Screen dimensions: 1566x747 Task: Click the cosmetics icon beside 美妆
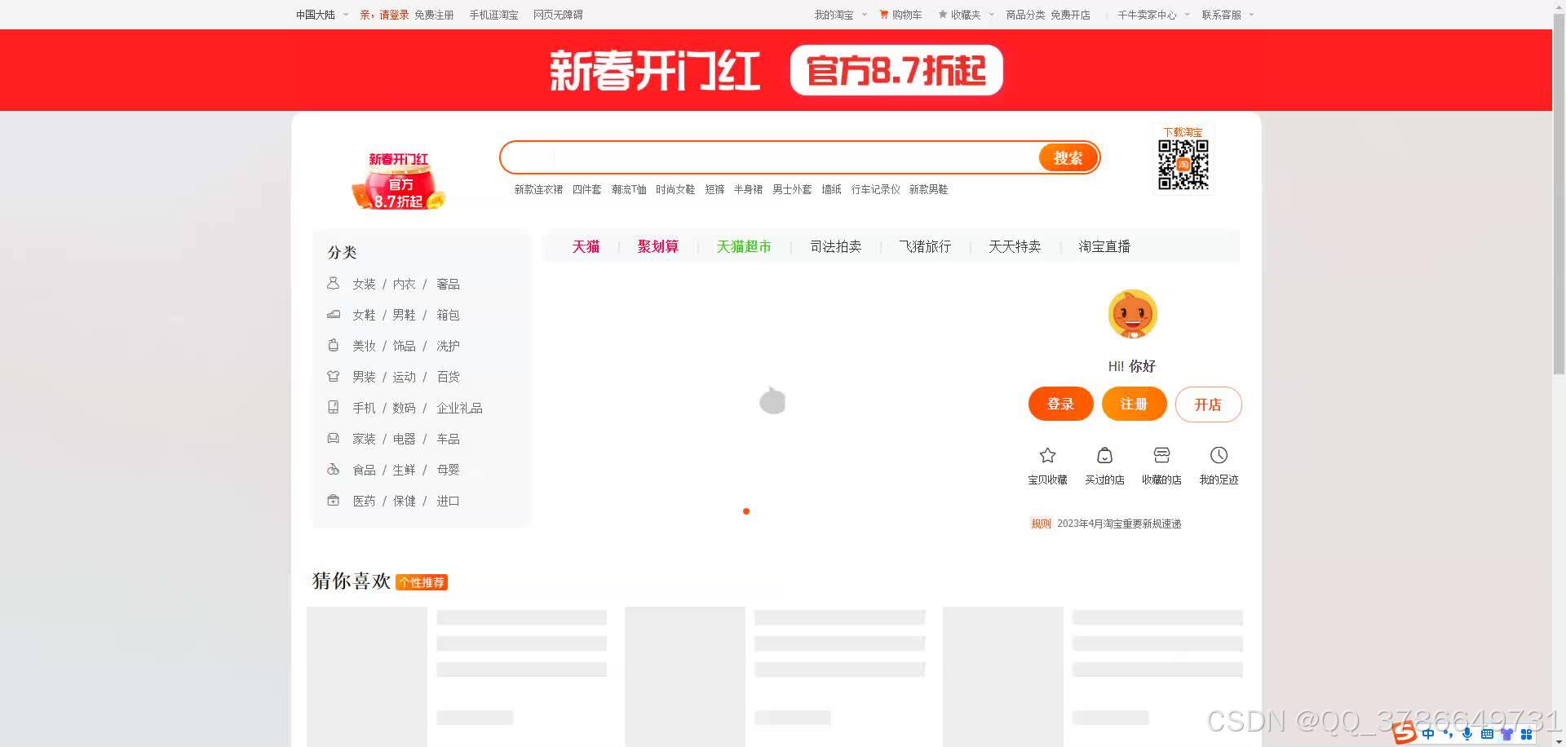pos(333,345)
